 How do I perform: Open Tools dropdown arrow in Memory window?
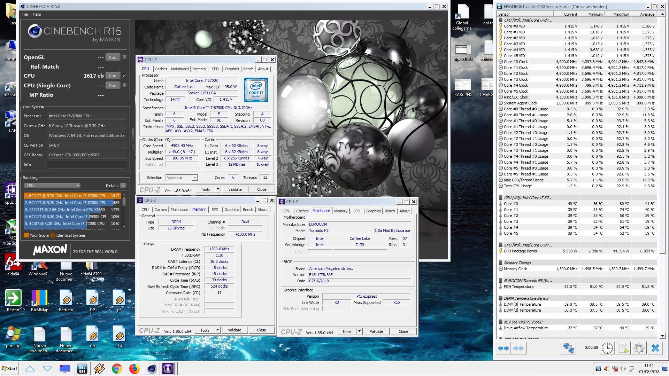(217, 330)
